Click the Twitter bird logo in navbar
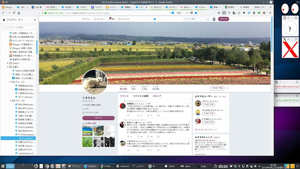 (x=155, y=19)
